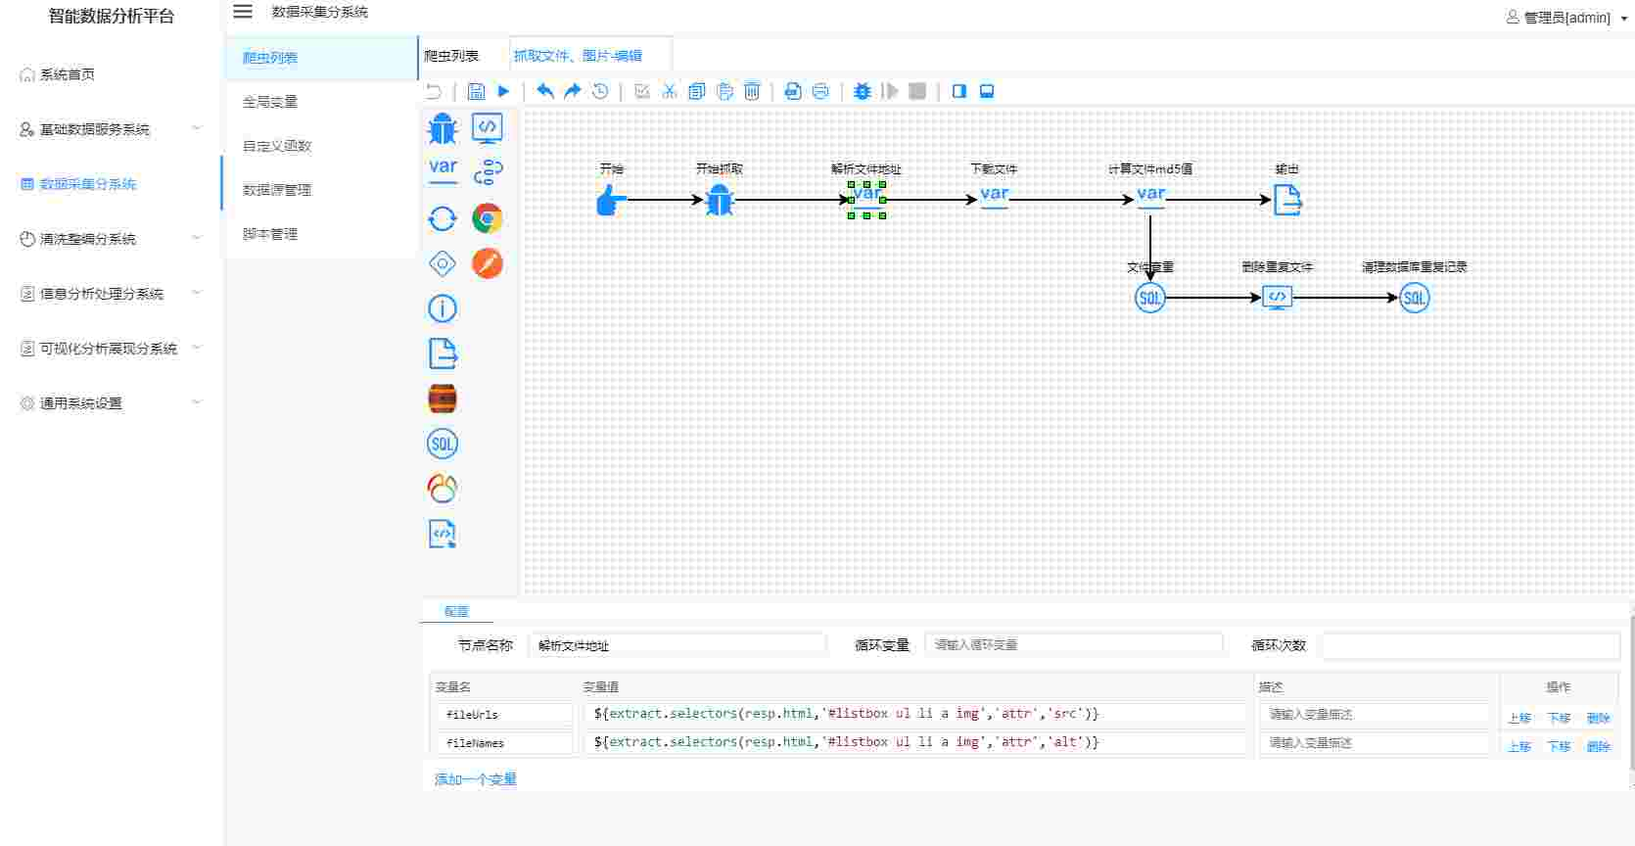Select the 开始抓取 spider node on the canvas
Image resolution: width=1635 pixels, height=846 pixels.
point(720,200)
